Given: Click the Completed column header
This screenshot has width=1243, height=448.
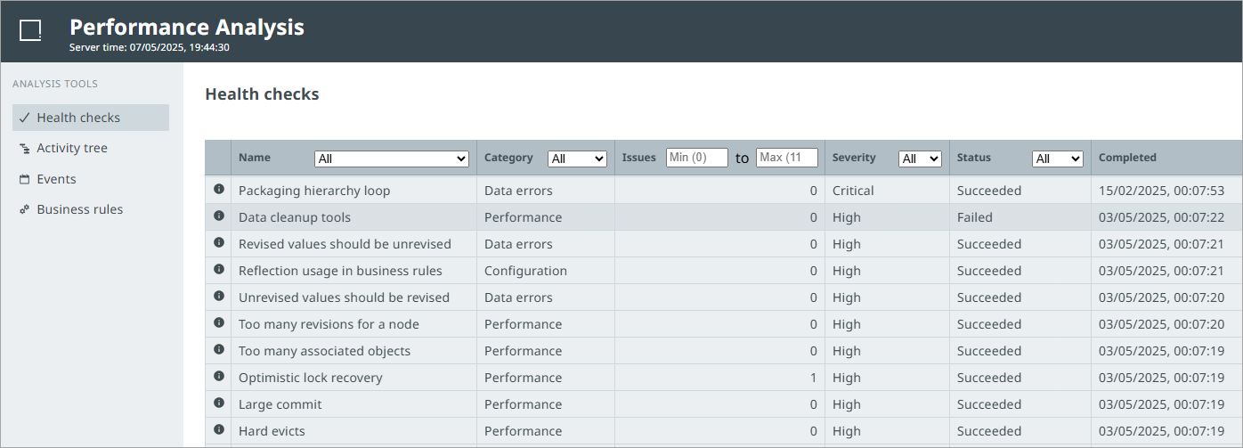Looking at the screenshot, I should click(x=1127, y=158).
